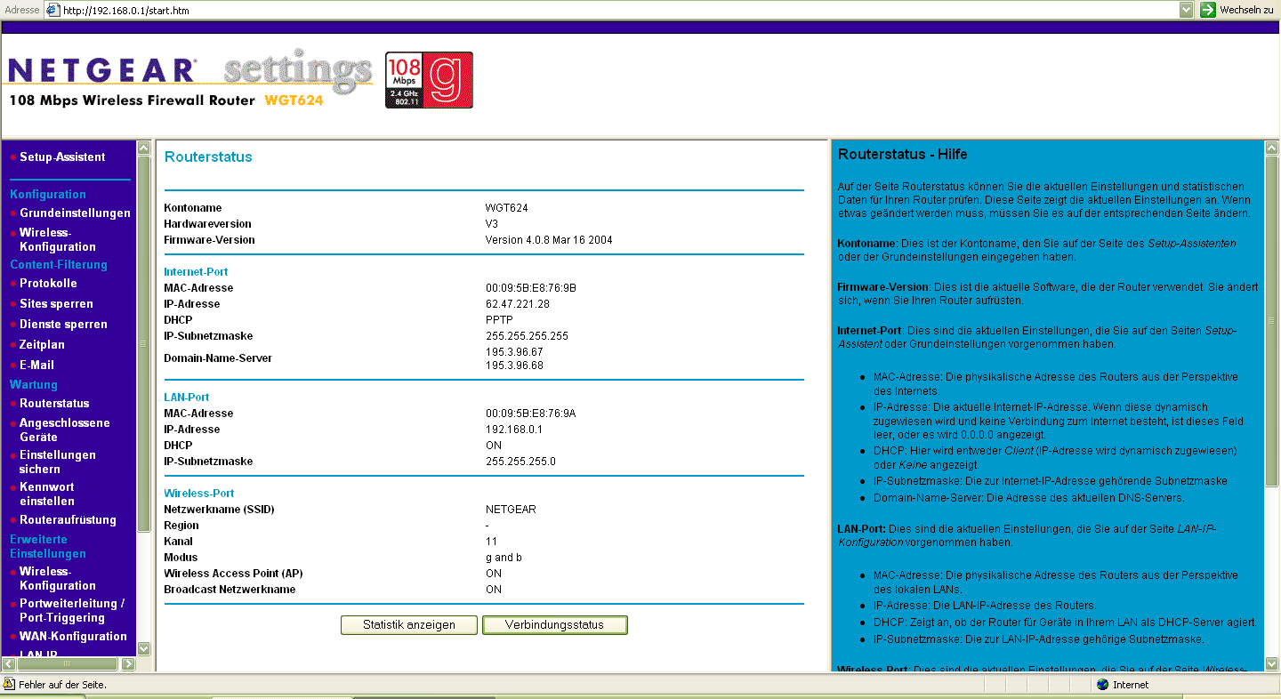Click the Internet zone globe icon
Viewport: 1281px width, 699px height.
point(1103,684)
